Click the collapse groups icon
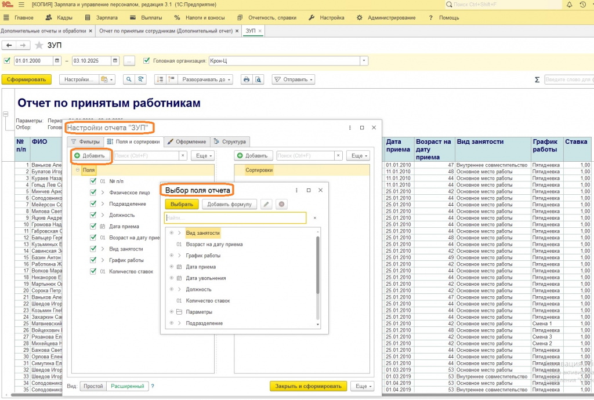Screen dimensions: 594x400 point(160,79)
